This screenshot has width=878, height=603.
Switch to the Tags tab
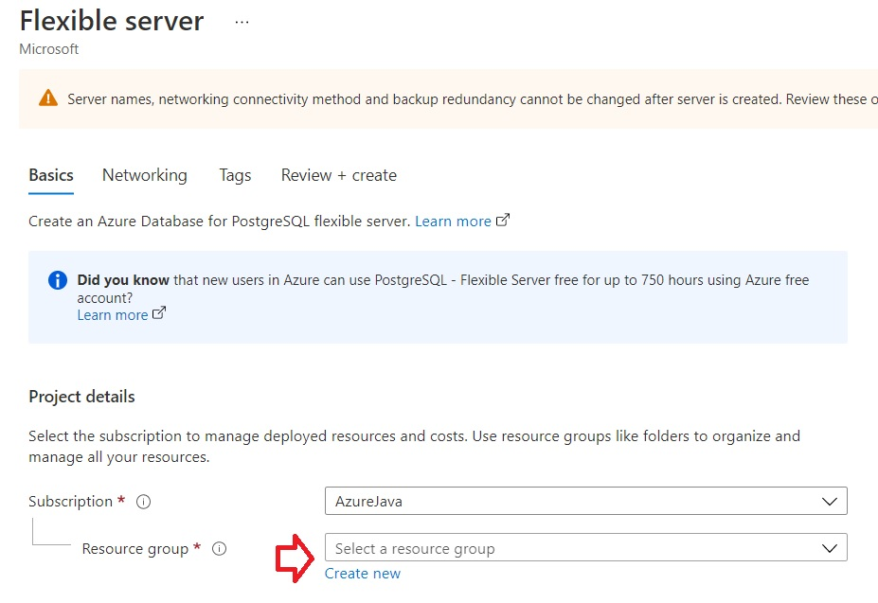pos(235,176)
